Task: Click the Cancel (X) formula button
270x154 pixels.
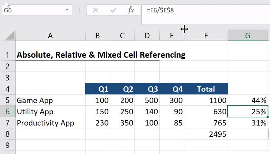Action: tap(96, 10)
